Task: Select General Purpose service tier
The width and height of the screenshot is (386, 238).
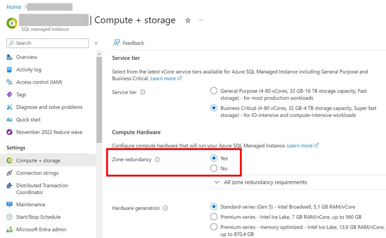Action: tap(214, 91)
